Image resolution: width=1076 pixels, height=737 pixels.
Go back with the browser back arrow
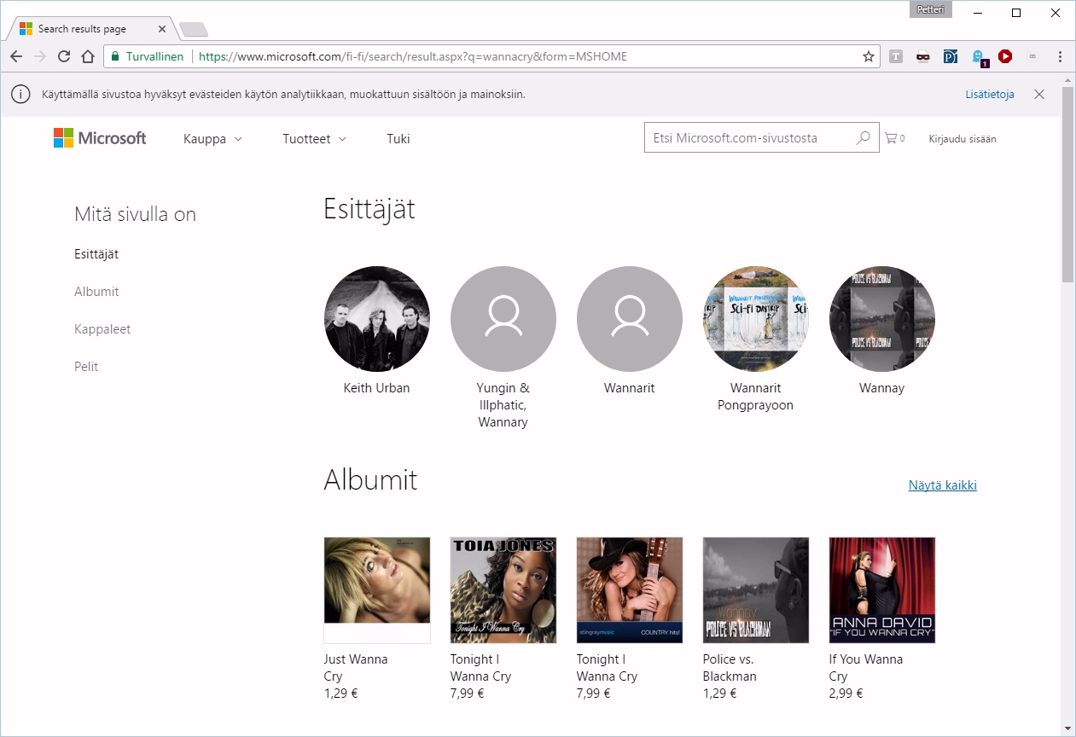[16, 56]
